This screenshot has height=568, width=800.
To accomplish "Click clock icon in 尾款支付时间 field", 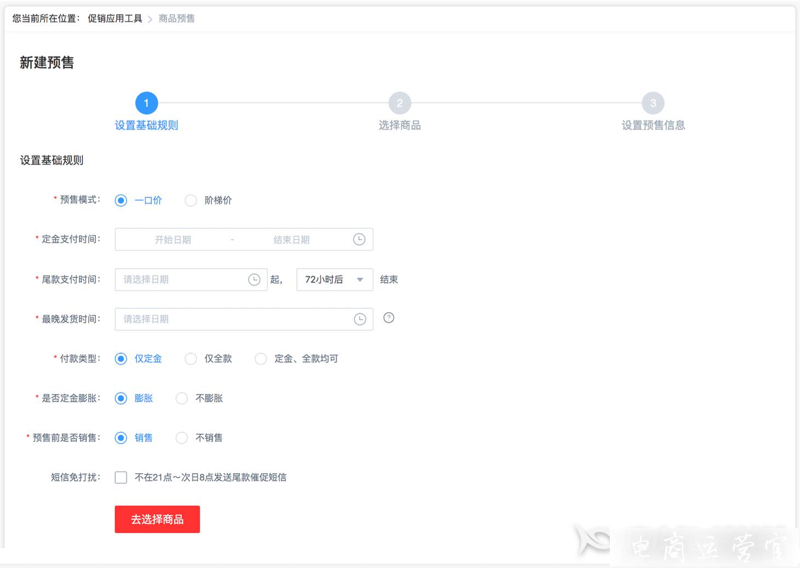I will point(254,280).
